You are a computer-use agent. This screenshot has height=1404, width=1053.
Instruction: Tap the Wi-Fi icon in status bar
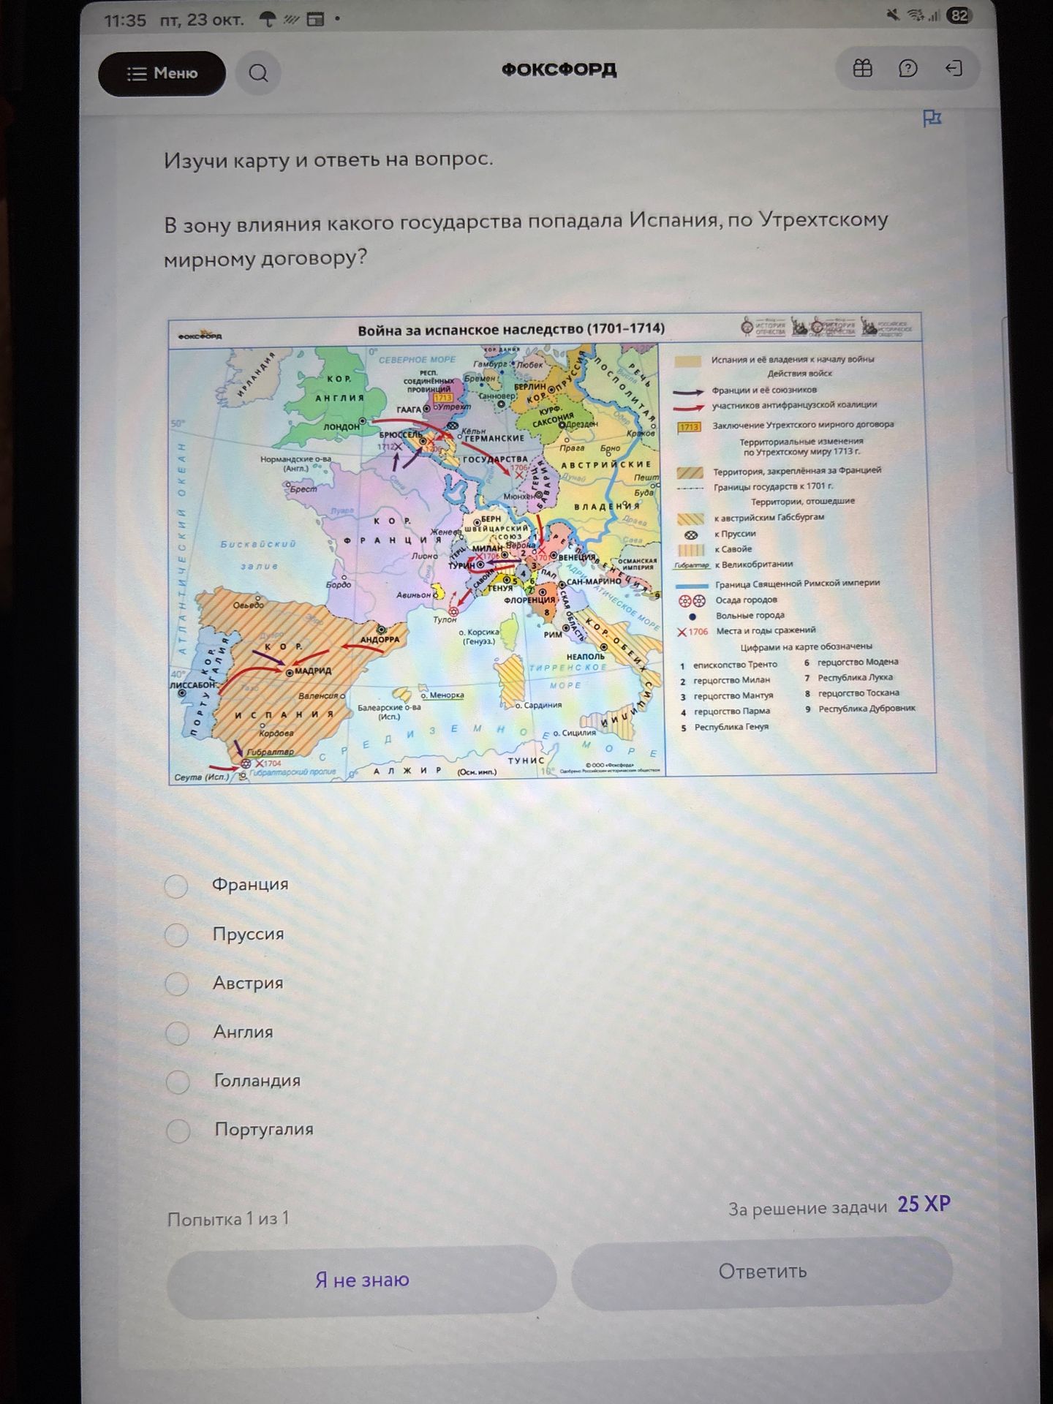[916, 15]
